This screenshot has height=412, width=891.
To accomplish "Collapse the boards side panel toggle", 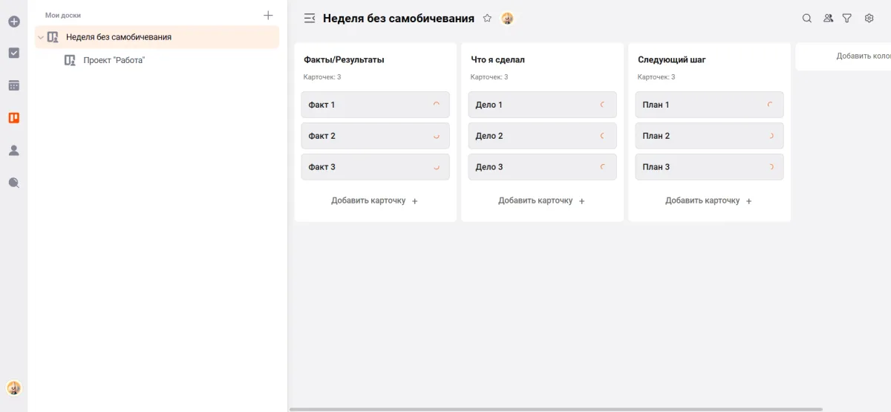I will tap(310, 19).
